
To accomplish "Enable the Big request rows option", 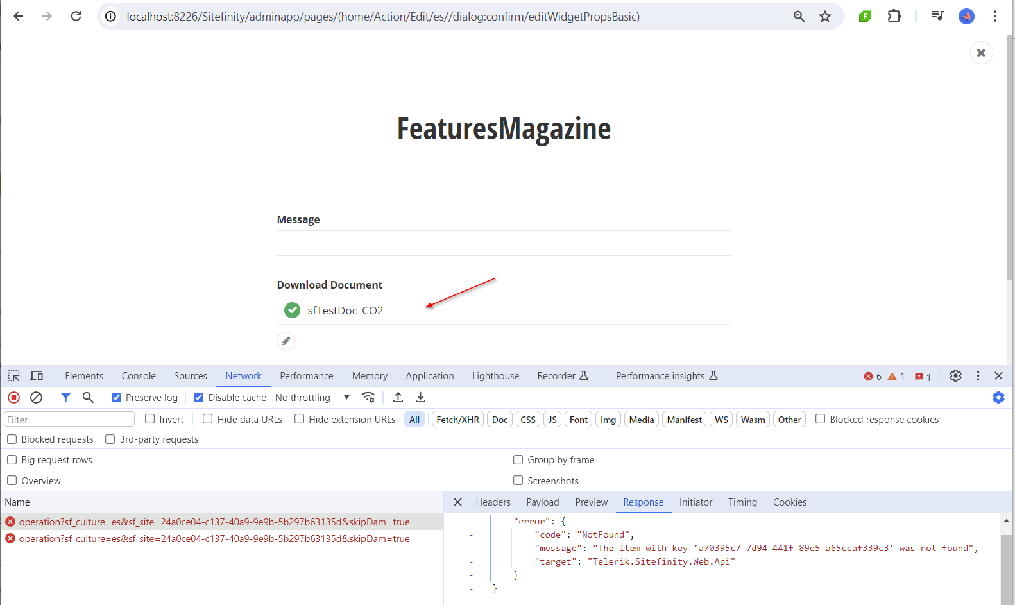I will [12, 460].
